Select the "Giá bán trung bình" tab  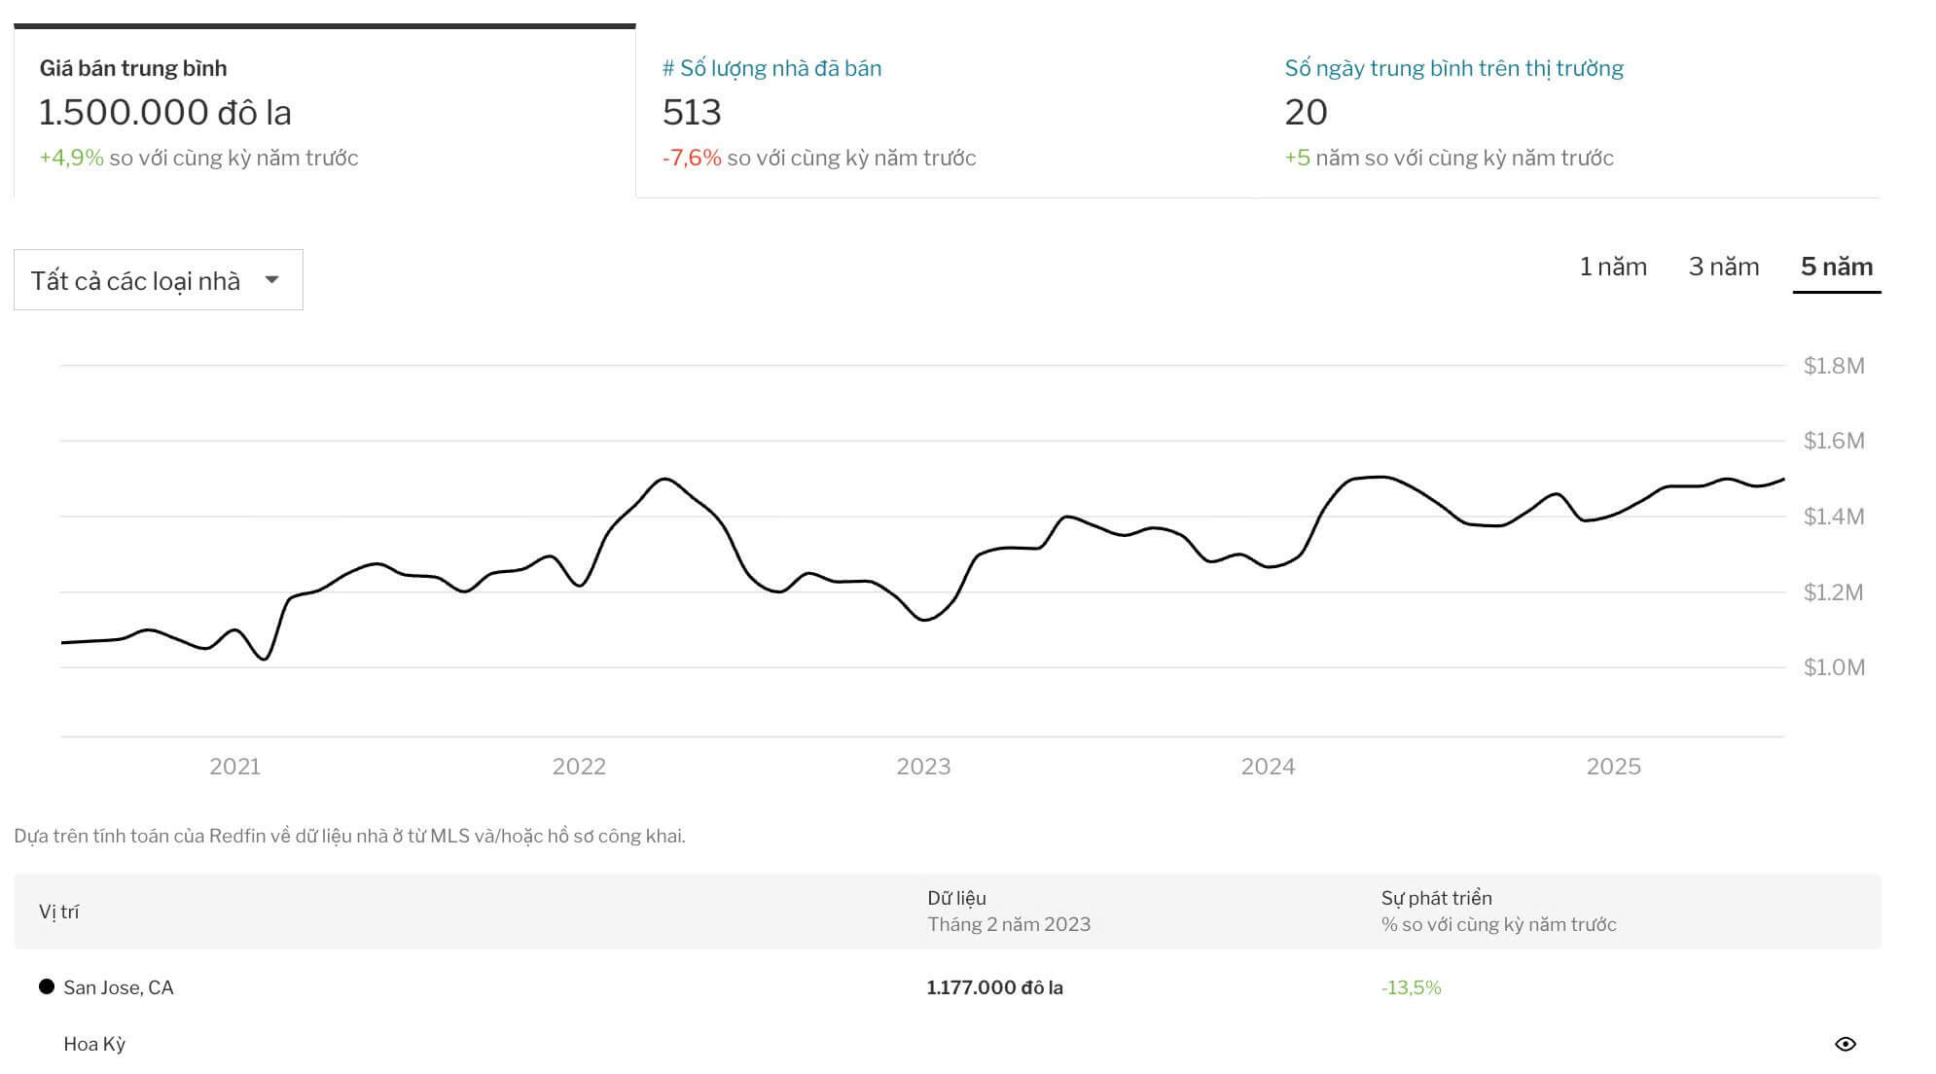pos(133,68)
